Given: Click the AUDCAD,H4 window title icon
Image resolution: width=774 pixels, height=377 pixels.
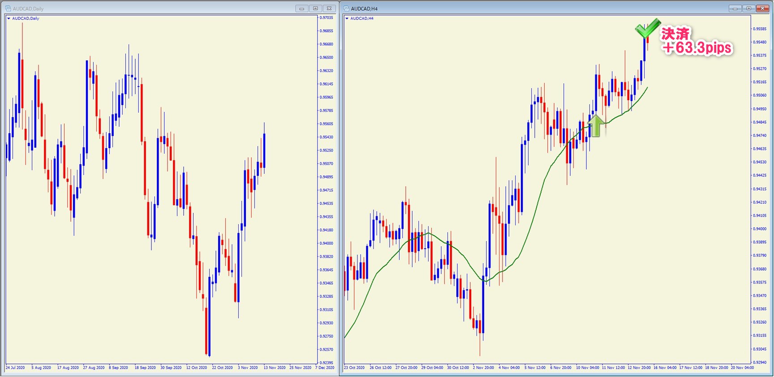Looking at the screenshot, I should point(346,8).
